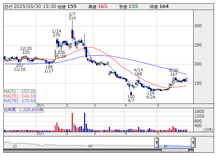
Task: Click the 1200 volume axis label
Action: (x=199, y=116)
